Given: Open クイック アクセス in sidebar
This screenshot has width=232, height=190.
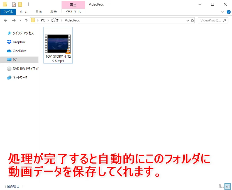Looking at the screenshot, I should pos(20,33).
